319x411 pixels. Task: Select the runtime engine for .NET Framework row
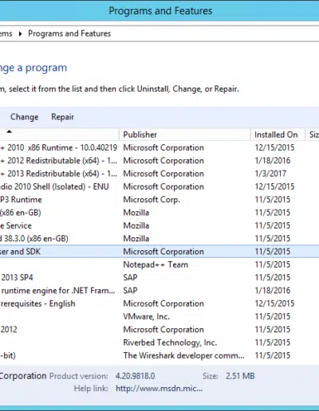159,291
